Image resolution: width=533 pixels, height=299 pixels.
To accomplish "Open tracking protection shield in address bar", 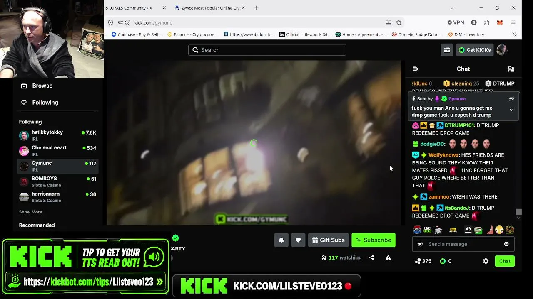I will pos(110,22).
